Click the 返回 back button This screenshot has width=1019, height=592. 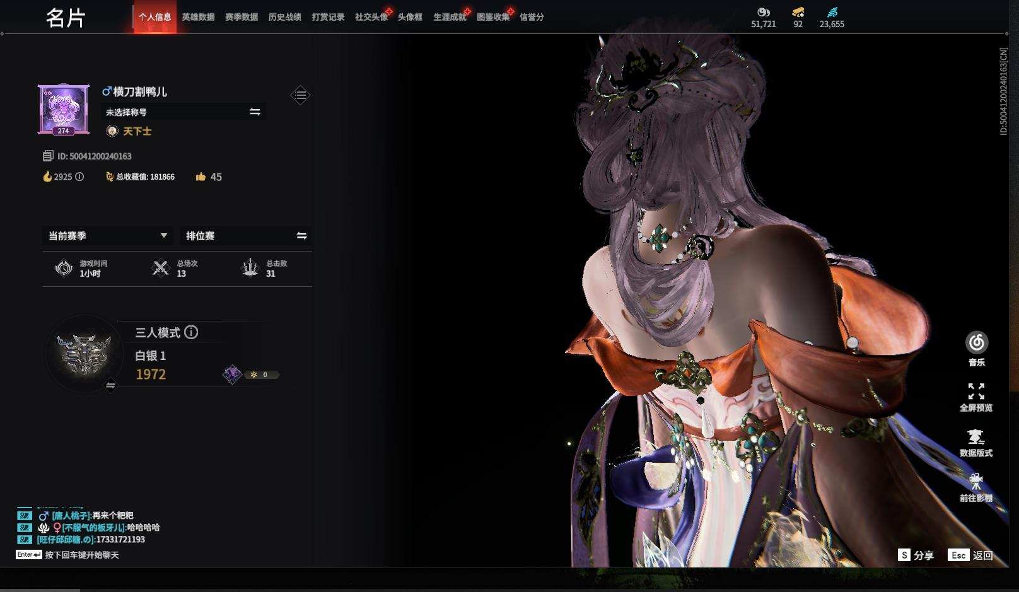click(x=970, y=555)
